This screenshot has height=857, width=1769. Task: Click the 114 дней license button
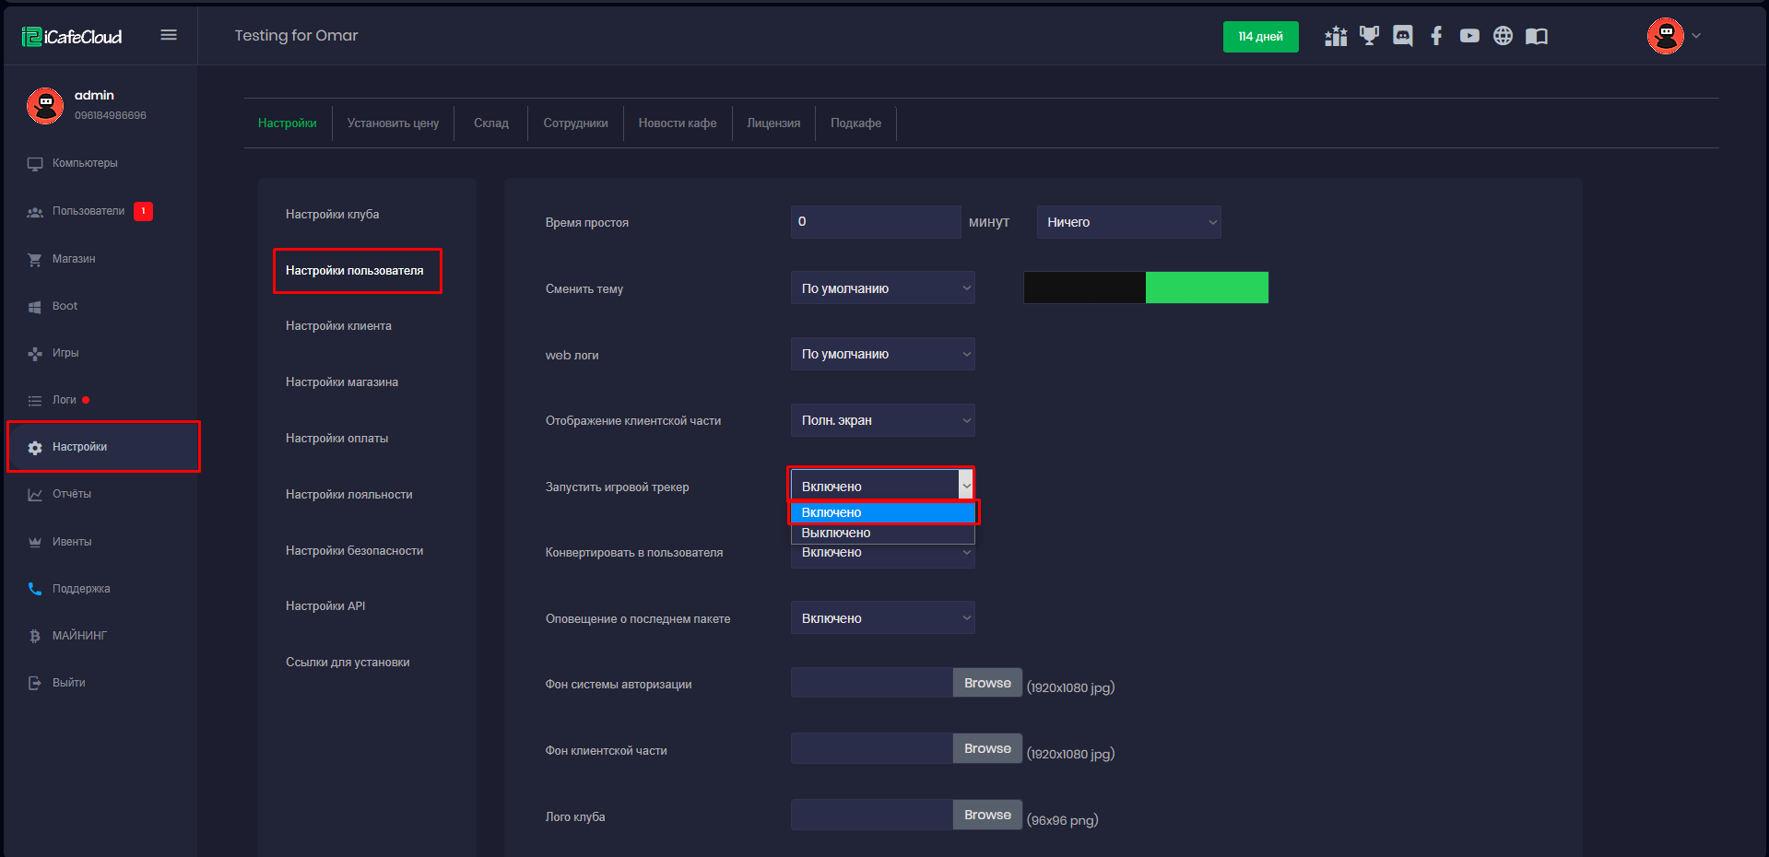click(1260, 37)
